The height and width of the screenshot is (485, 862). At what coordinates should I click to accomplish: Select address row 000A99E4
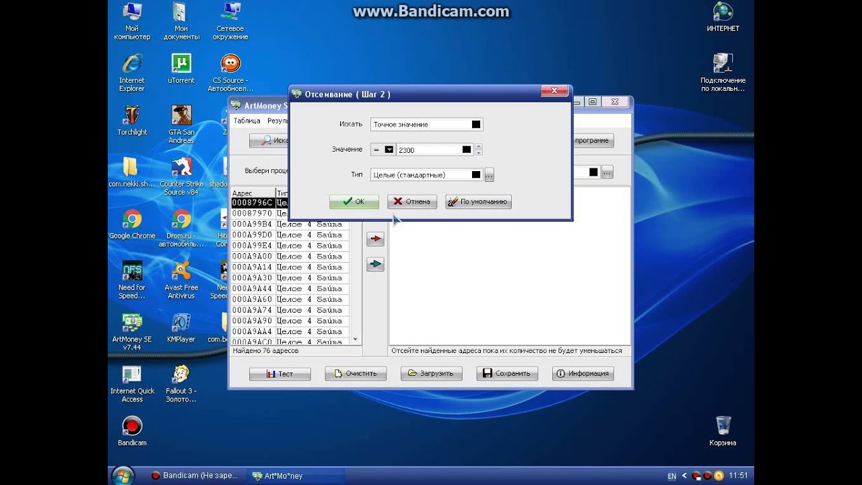coord(290,246)
